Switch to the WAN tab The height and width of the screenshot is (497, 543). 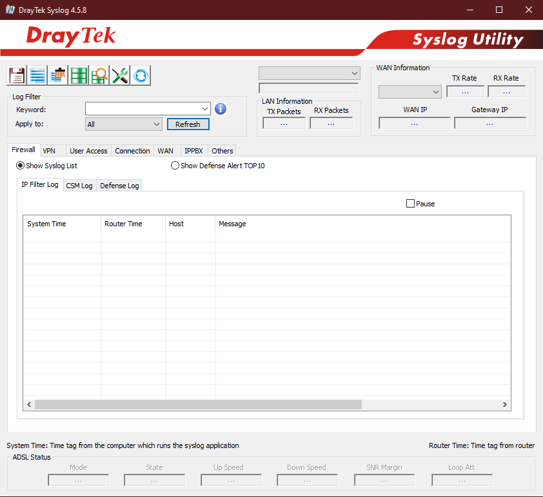pos(166,151)
